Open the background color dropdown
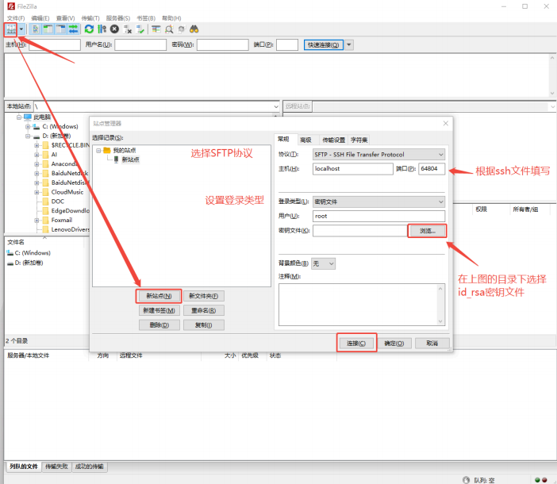This screenshot has width=557, height=484. pos(323,263)
